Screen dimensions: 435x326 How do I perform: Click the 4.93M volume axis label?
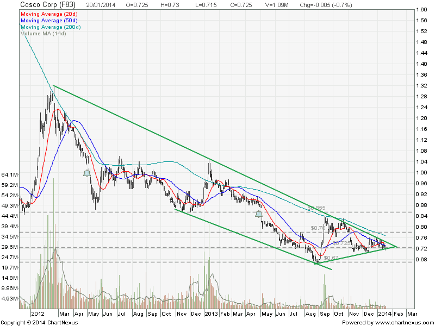coord(10,299)
